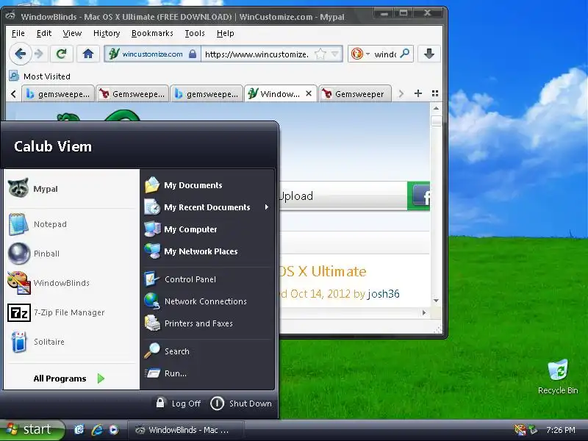Open the File menu
Screen dimensions: 588x441
18,33
